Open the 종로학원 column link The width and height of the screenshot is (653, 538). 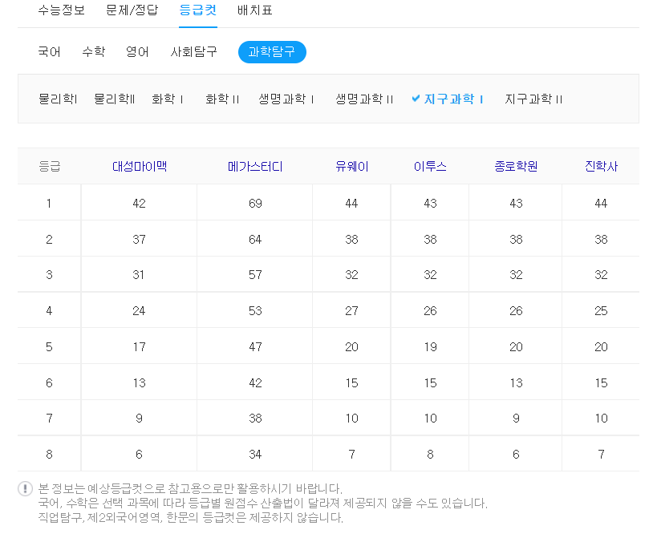pos(516,167)
